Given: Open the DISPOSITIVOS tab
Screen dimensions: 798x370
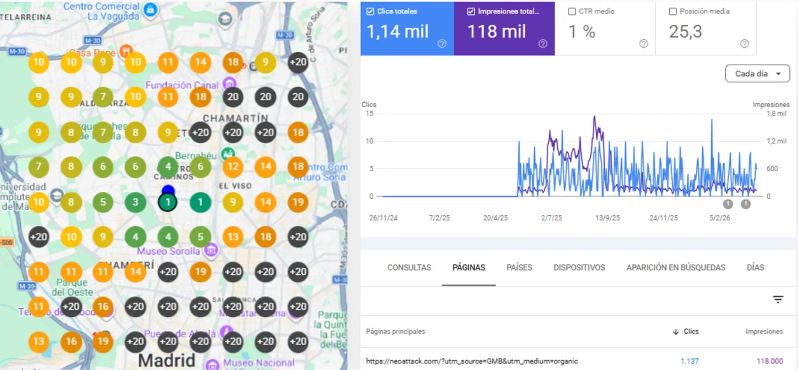Looking at the screenshot, I should click(579, 267).
